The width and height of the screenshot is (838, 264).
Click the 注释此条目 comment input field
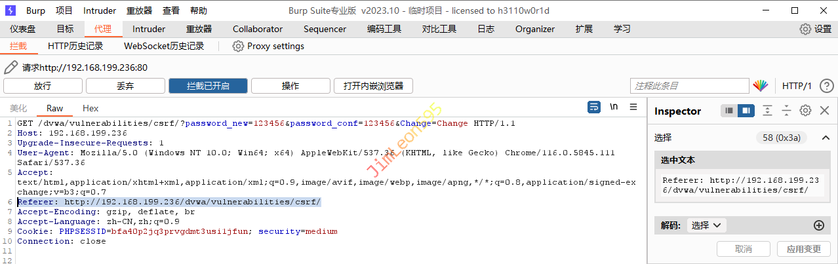click(x=689, y=86)
